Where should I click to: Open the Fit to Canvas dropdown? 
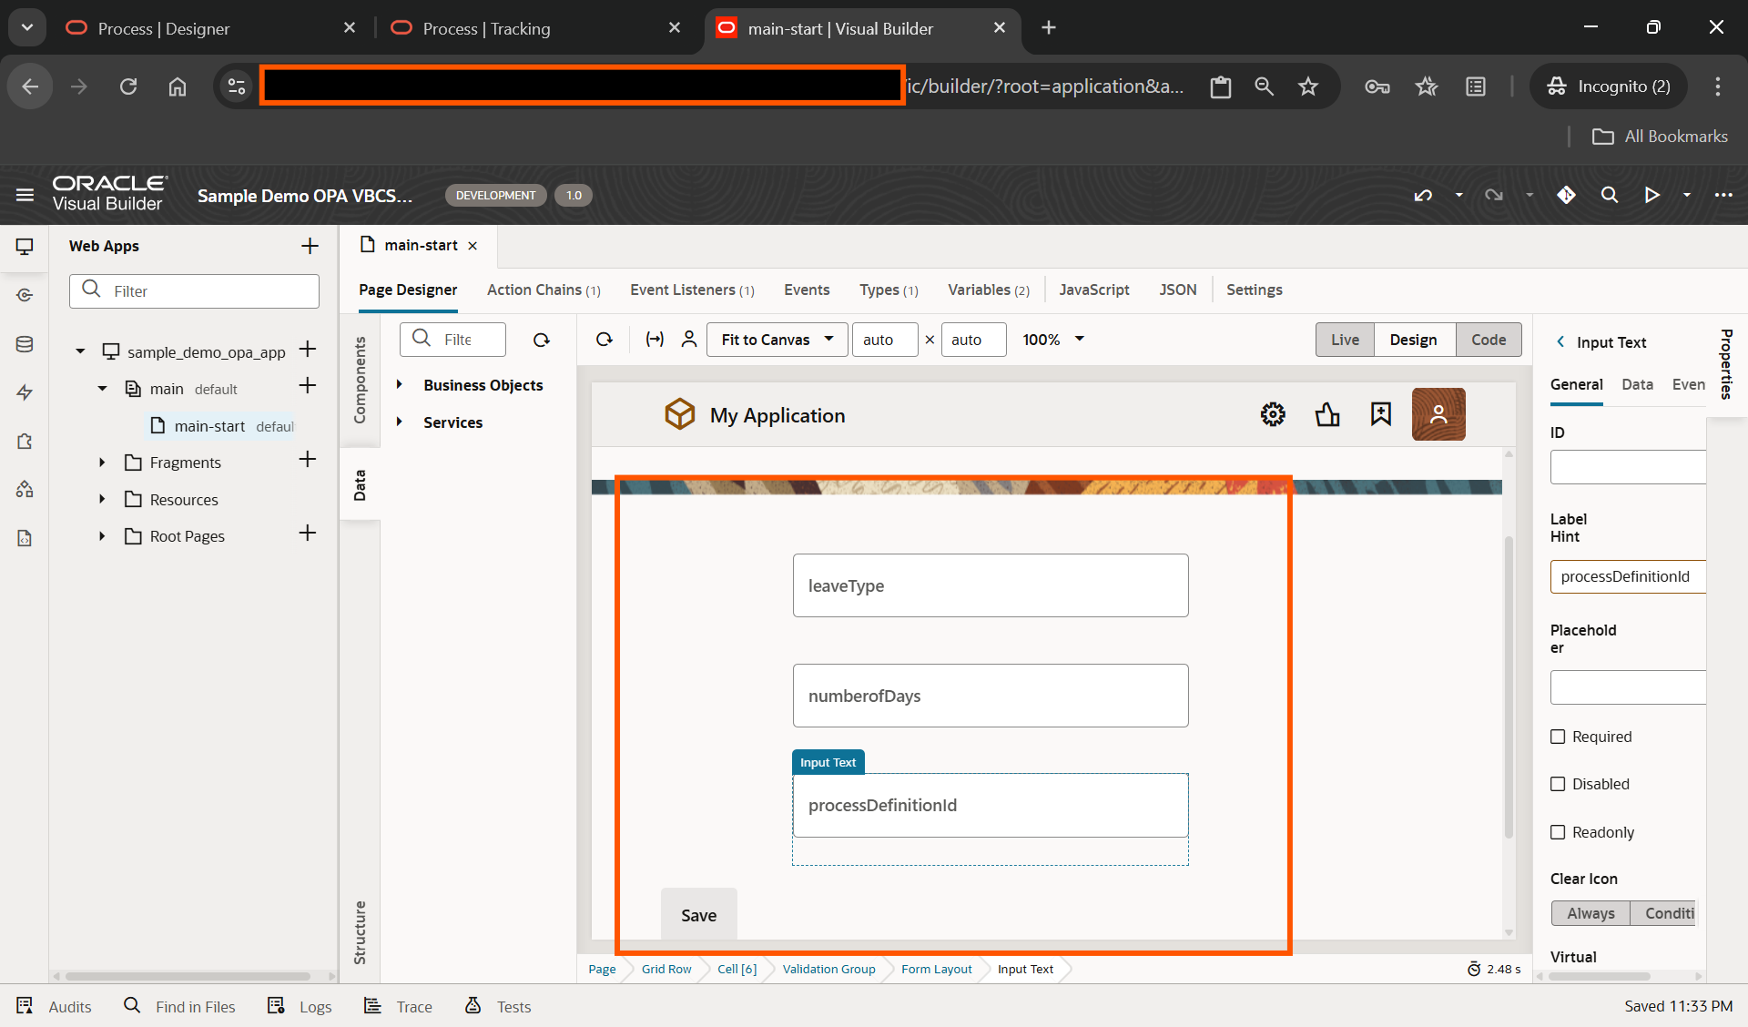pos(777,340)
